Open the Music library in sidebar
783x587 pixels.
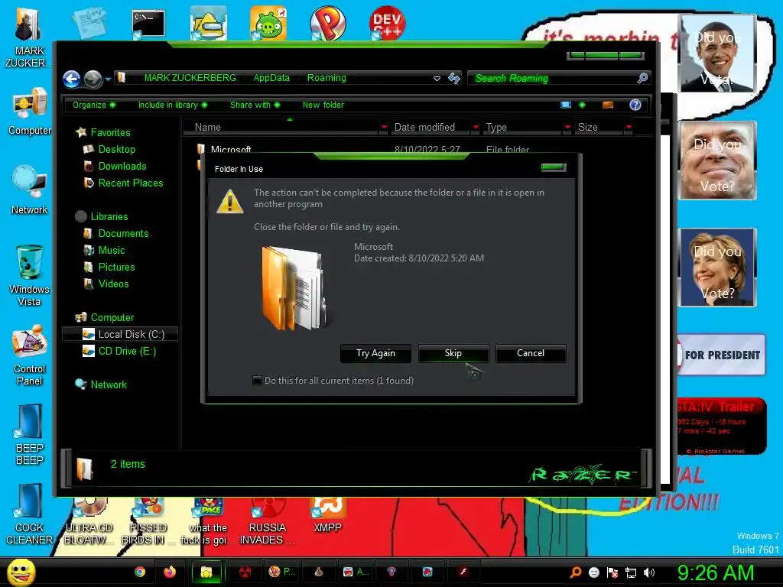coord(111,251)
